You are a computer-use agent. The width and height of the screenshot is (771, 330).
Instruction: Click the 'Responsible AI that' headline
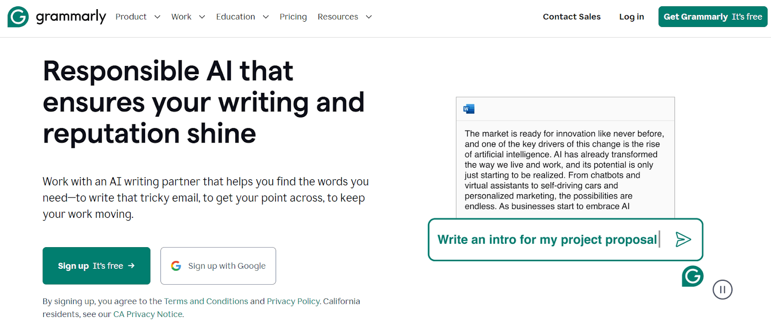point(204,102)
